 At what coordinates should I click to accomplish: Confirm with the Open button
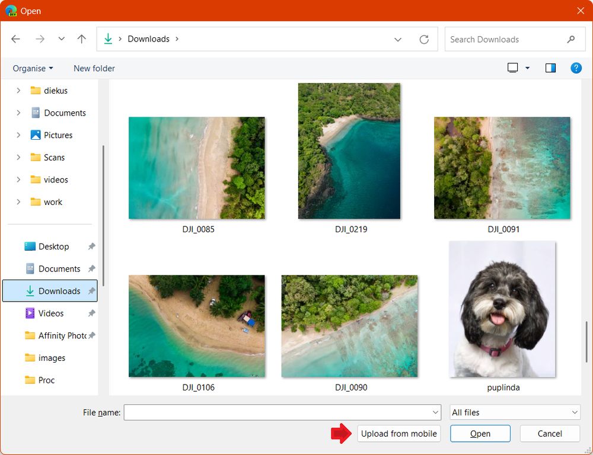tap(480, 434)
